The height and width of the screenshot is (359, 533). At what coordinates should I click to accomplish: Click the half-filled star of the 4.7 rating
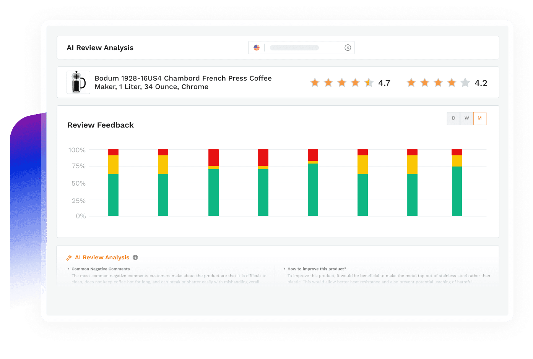tap(369, 82)
